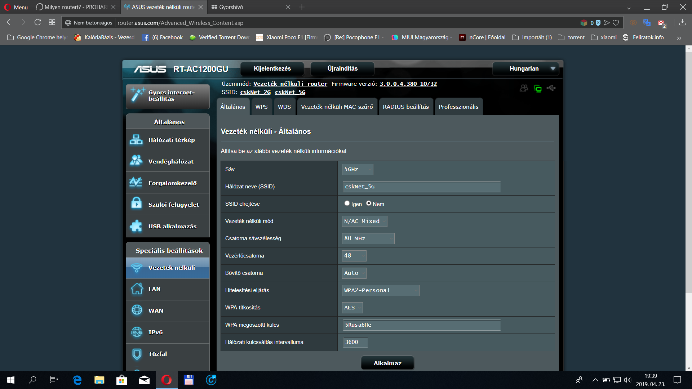Switch to the Gyorshívó browser tab

[x=251, y=7]
